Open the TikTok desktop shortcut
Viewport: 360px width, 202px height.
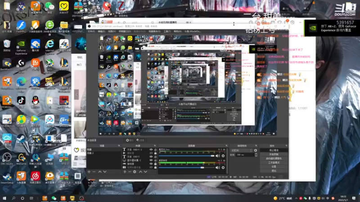click(21, 101)
